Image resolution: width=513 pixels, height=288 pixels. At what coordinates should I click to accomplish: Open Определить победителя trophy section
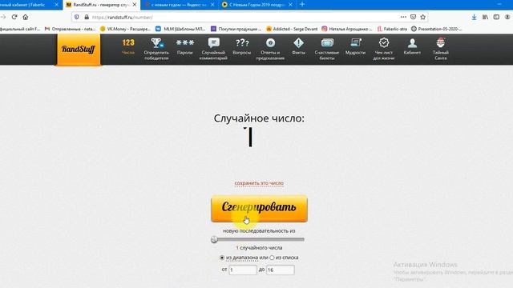coord(156,49)
